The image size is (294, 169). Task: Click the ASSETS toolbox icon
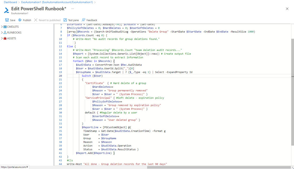pos(5,38)
